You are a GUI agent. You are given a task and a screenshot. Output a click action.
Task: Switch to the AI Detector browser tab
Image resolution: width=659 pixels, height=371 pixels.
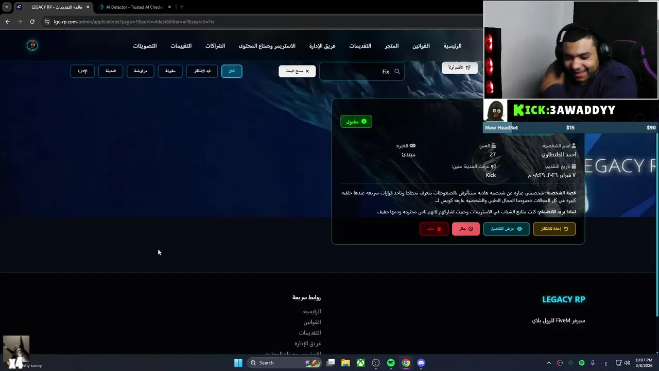pyautogui.click(x=134, y=7)
